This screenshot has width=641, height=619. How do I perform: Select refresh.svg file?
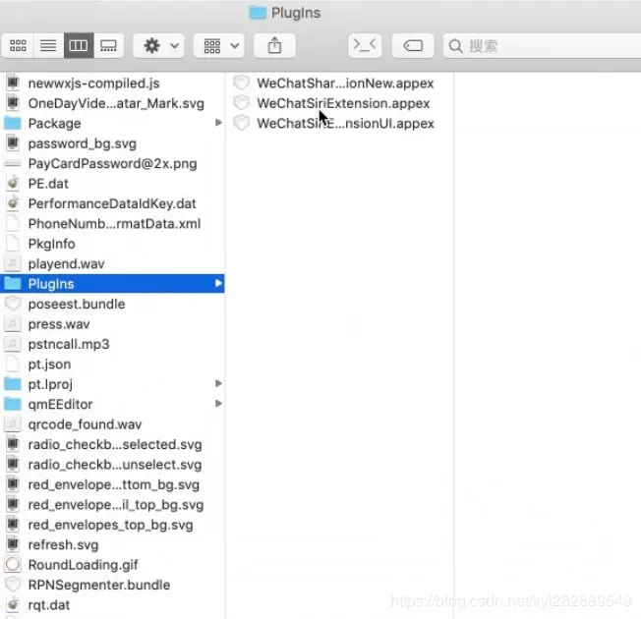pyautogui.click(x=112, y=544)
